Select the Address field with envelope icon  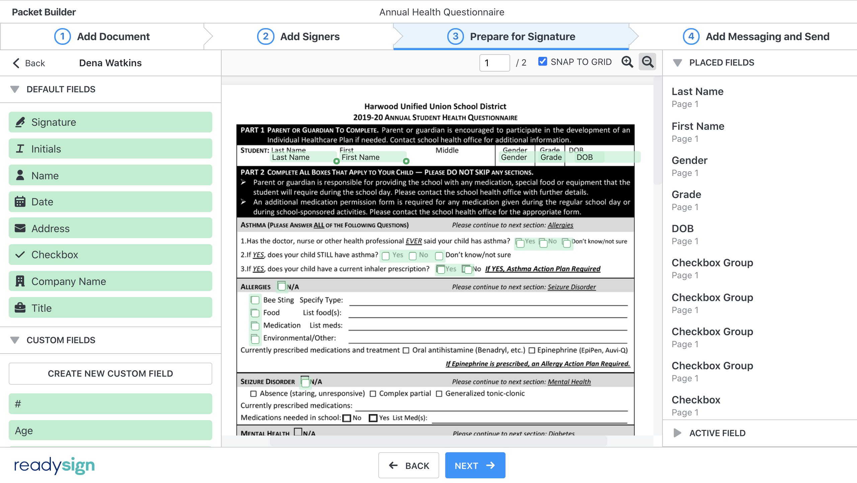pyautogui.click(x=110, y=228)
